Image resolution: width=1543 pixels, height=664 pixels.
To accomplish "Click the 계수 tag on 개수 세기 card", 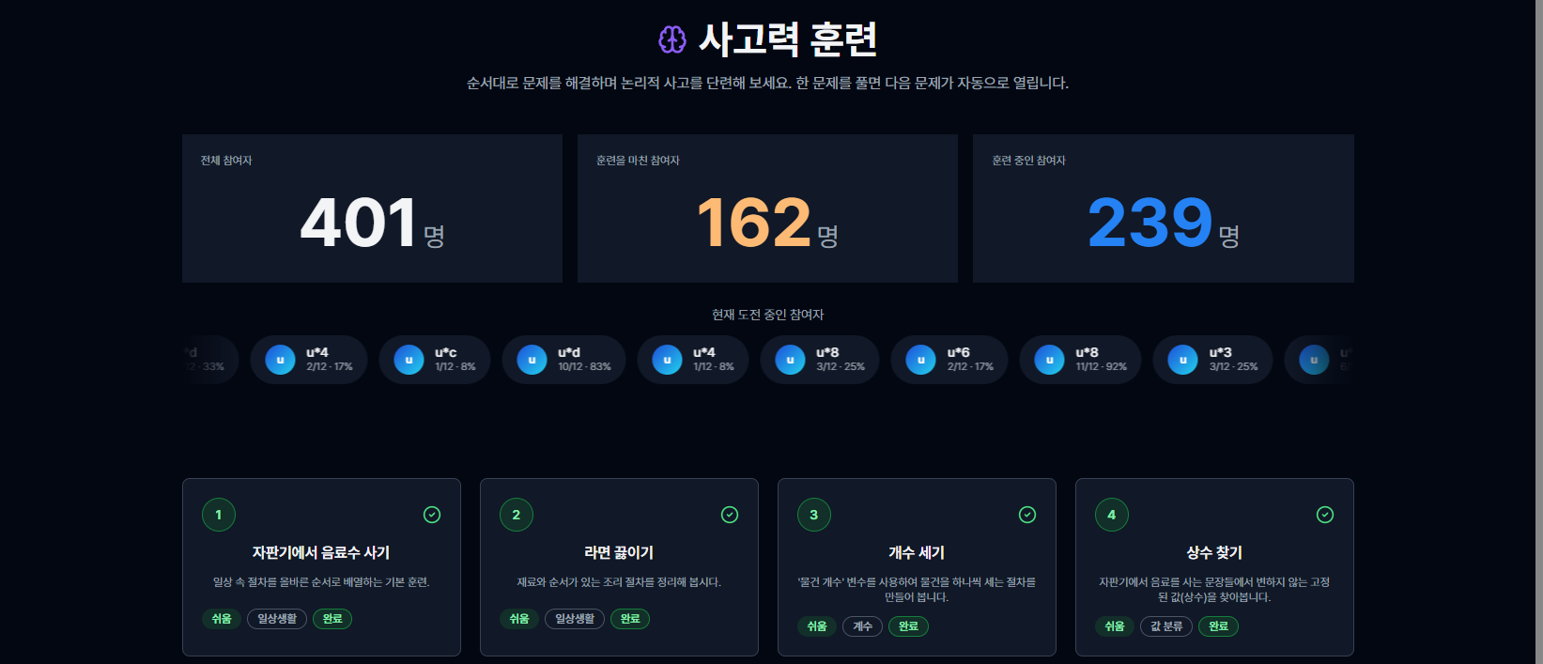I will coord(862,626).
